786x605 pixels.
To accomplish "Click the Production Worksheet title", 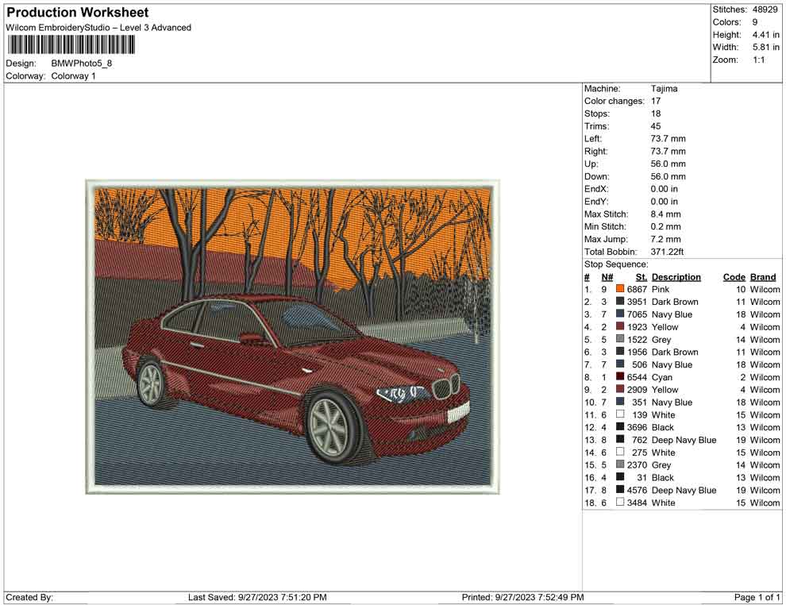I will coord(78,13).
